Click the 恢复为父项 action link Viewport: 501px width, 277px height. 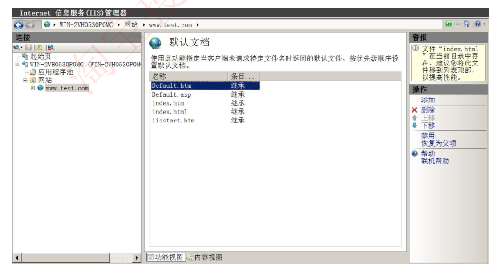point(438,143)
